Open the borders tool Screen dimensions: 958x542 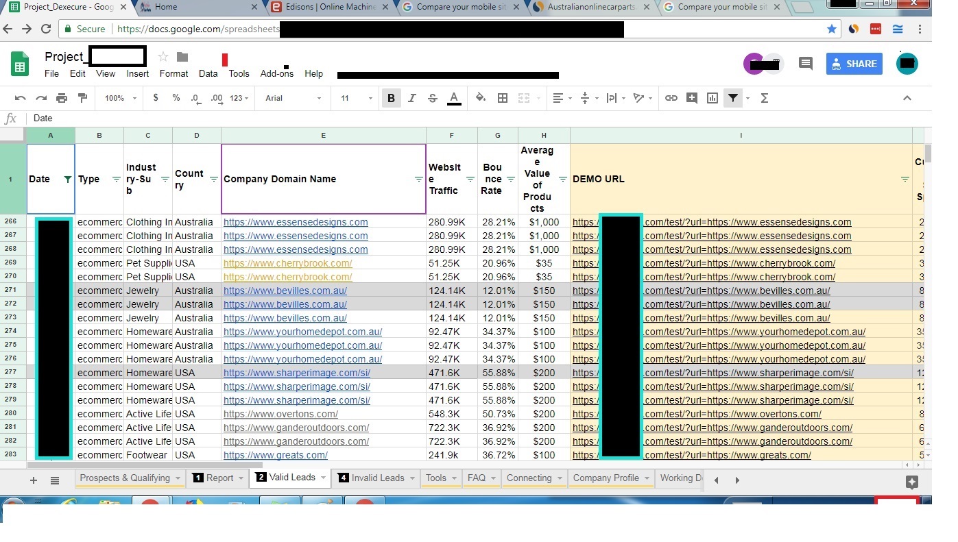502,98
